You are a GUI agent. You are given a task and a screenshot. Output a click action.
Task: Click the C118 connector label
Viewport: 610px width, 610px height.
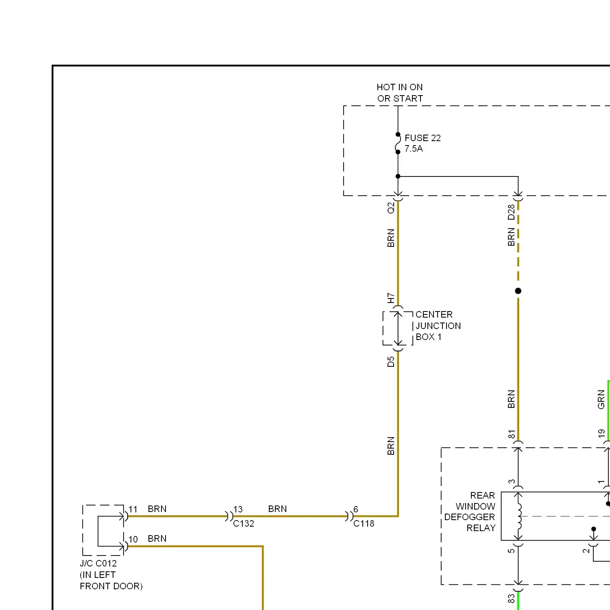pos(364,524)
